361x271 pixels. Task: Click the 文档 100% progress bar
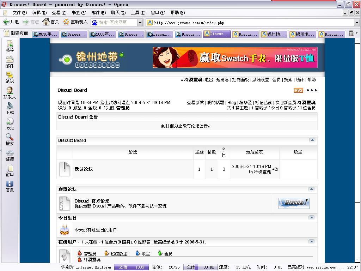point(132,267)
